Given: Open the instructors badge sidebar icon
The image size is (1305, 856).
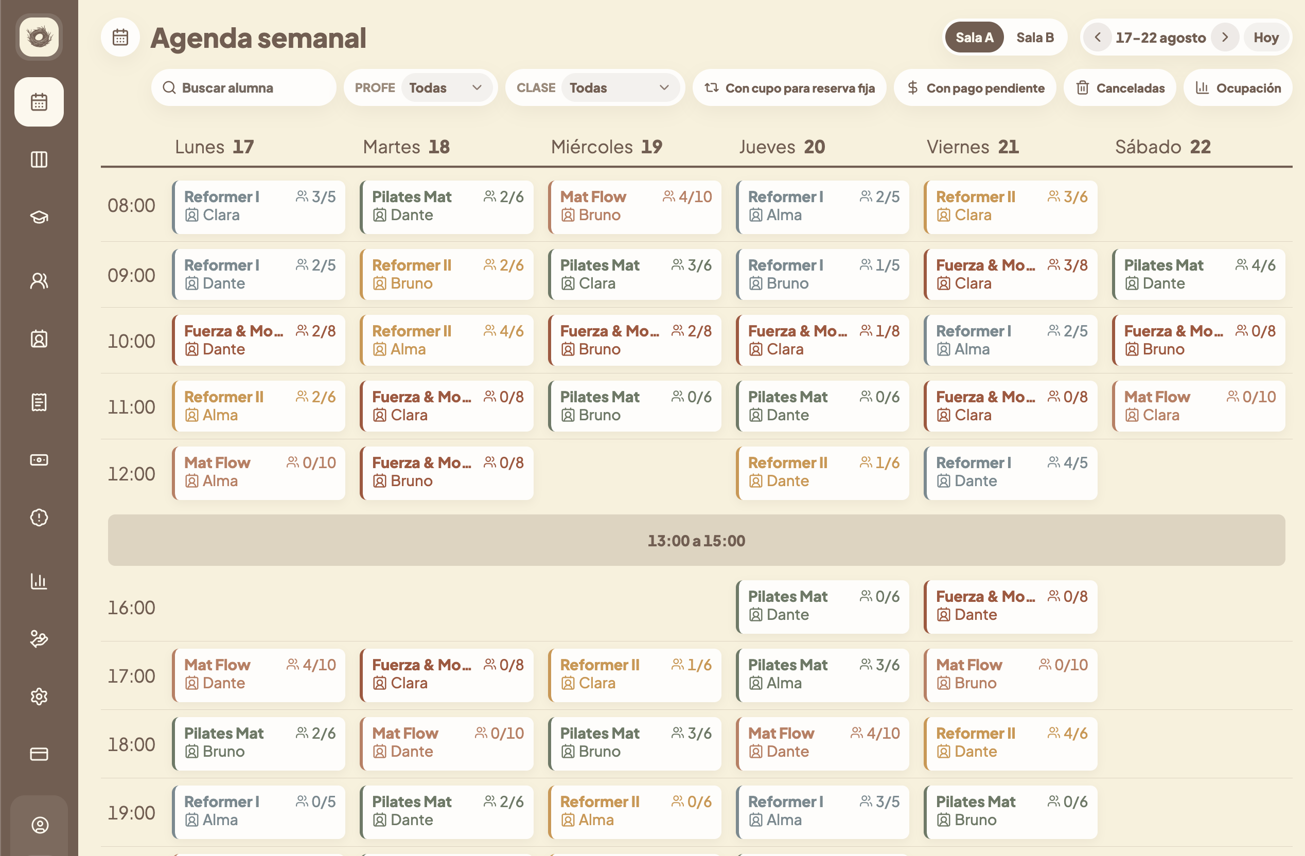Looking at the screenshot, I should click(x=39, y=338).
